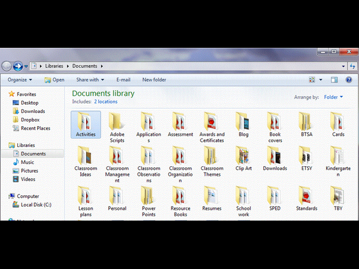This screenshot has height=269, width=359.
Task: Select Downloads in Favorites sidebar
Action: [x=32, y=111]
